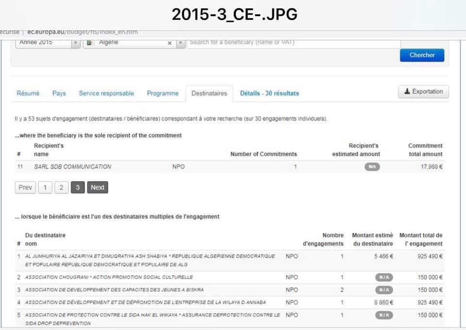Click the ec.europa.eu address bar

point(83,32)
